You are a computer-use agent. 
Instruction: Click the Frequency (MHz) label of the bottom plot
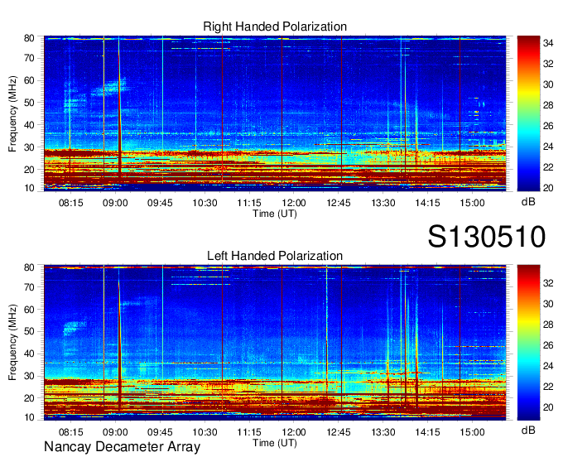(12, 343)
